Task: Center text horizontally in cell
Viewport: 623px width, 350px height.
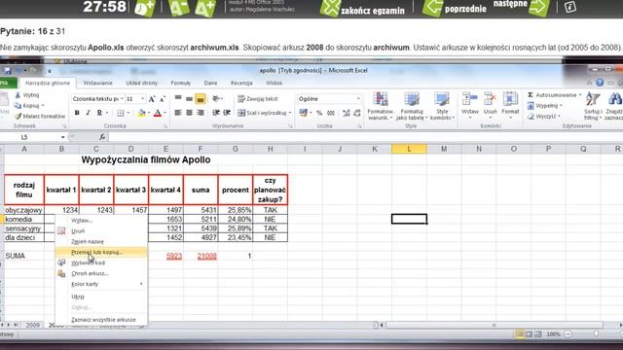Action: pyautogui.click(x=189, y=113)
